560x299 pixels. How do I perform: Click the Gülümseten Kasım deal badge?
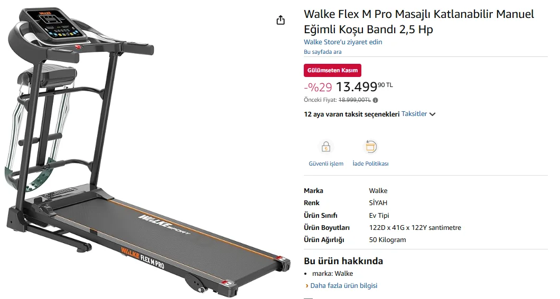[332, 71]
